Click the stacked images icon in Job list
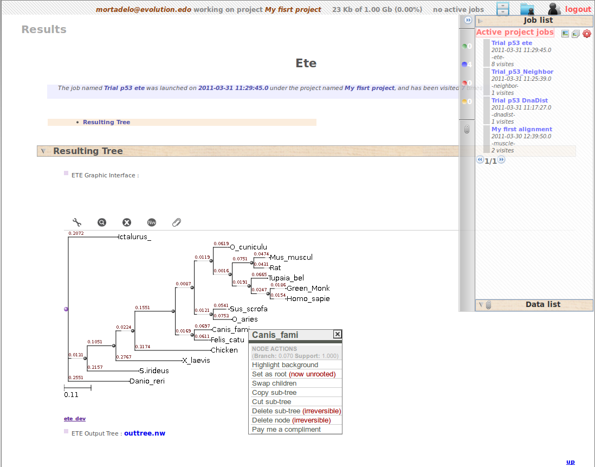595x467 pixels. tap(575, 34)
